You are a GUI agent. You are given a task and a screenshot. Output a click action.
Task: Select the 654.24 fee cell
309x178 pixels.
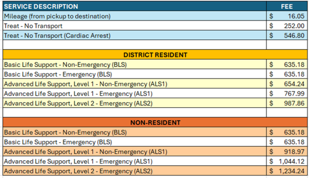286,84
